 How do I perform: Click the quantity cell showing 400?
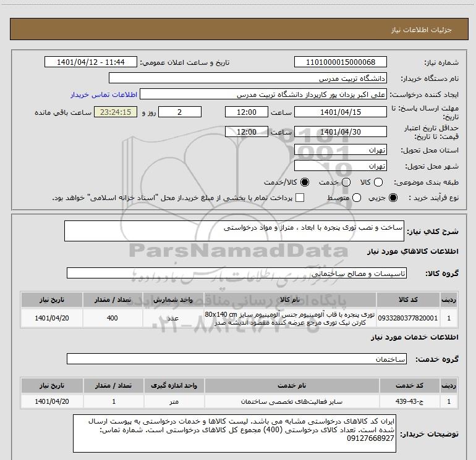(113, 318)
